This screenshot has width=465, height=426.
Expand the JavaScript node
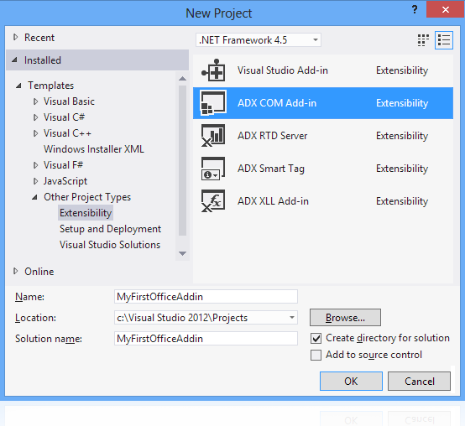point(35,181)
